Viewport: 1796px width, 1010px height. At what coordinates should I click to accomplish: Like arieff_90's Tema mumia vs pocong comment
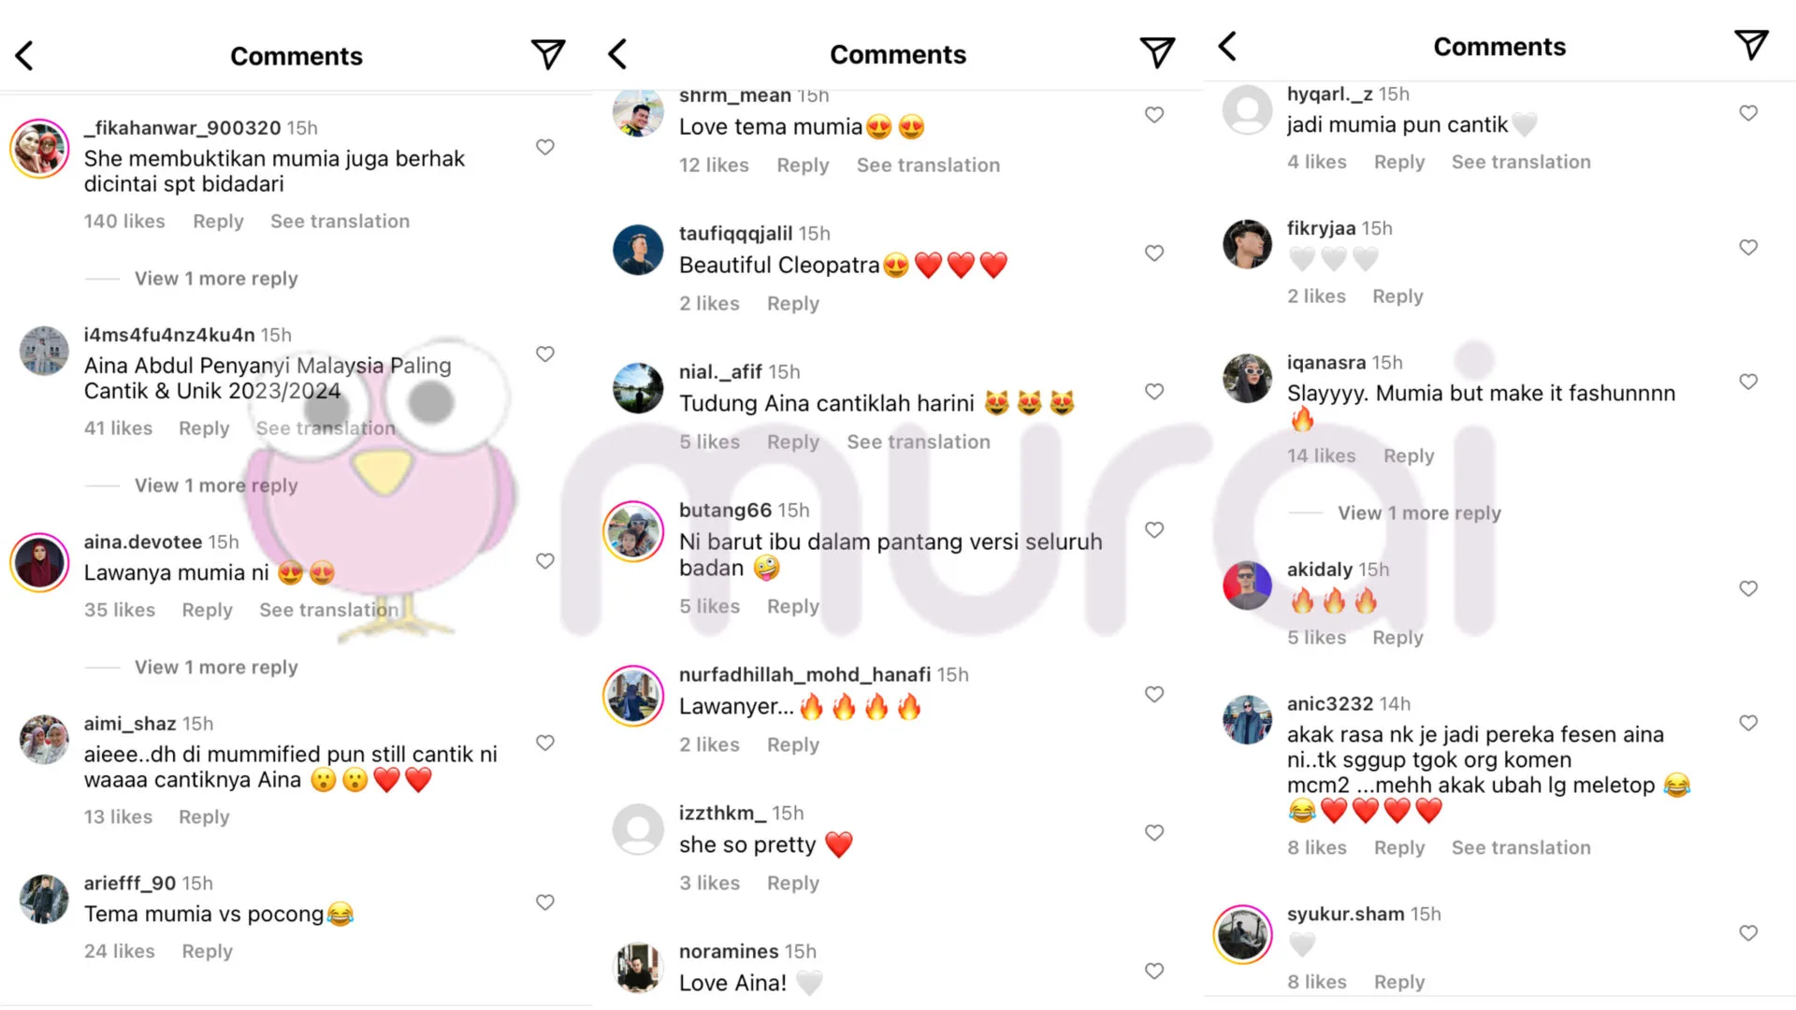tap(545, 902)
